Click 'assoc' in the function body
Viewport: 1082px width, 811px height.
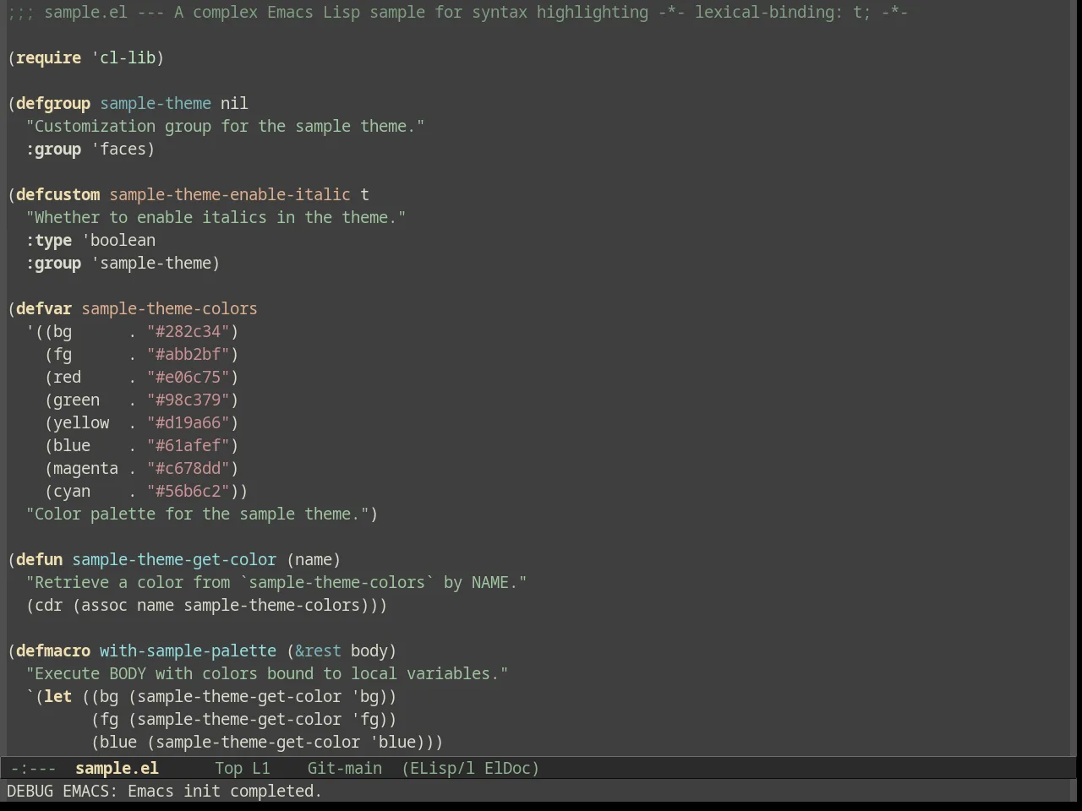104,605
